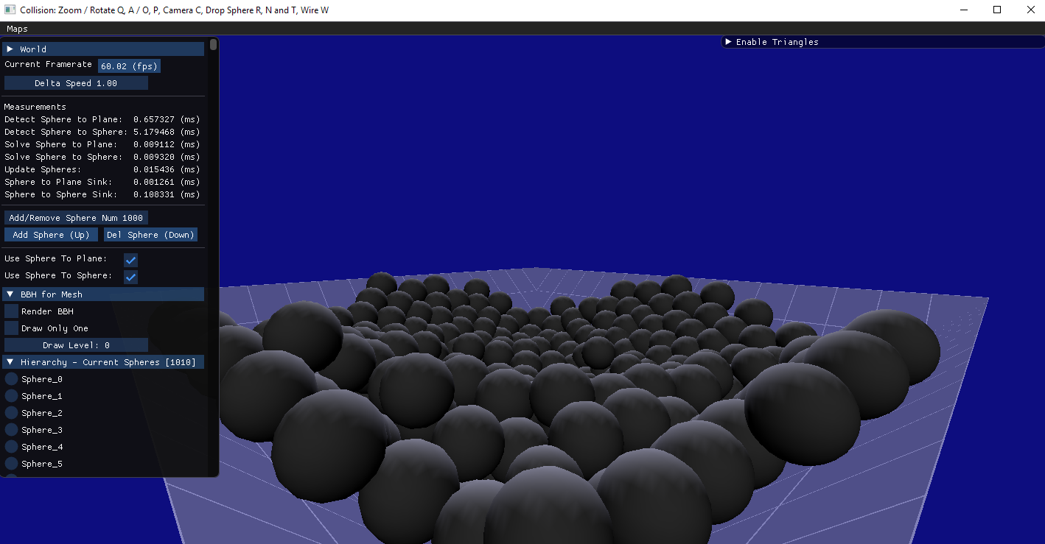Expand the Enable Triangles panel

(883, 42)
